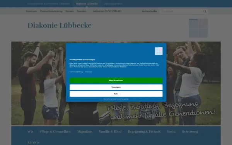Viewport: 232px width, 145px height.
Task: Open the Karriere main menu item
Action: tap(34, 142)
